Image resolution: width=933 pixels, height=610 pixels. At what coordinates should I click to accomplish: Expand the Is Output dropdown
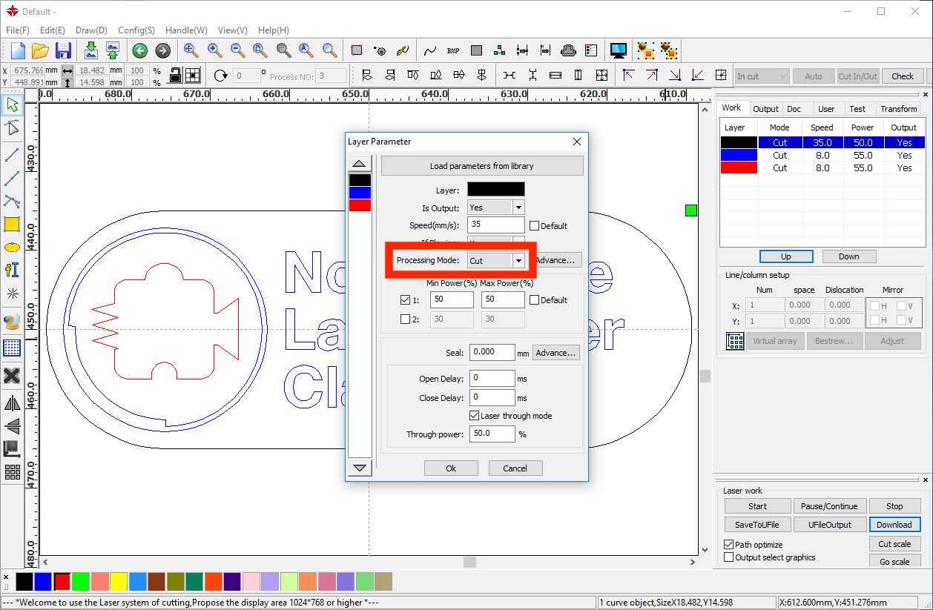[518, 208]
